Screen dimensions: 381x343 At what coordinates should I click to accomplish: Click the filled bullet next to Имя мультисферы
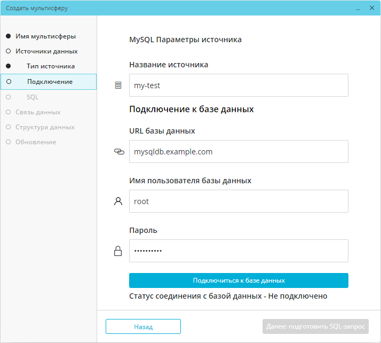coord(8,36)
